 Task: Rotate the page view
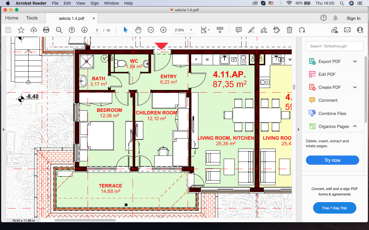pos(302,30)
